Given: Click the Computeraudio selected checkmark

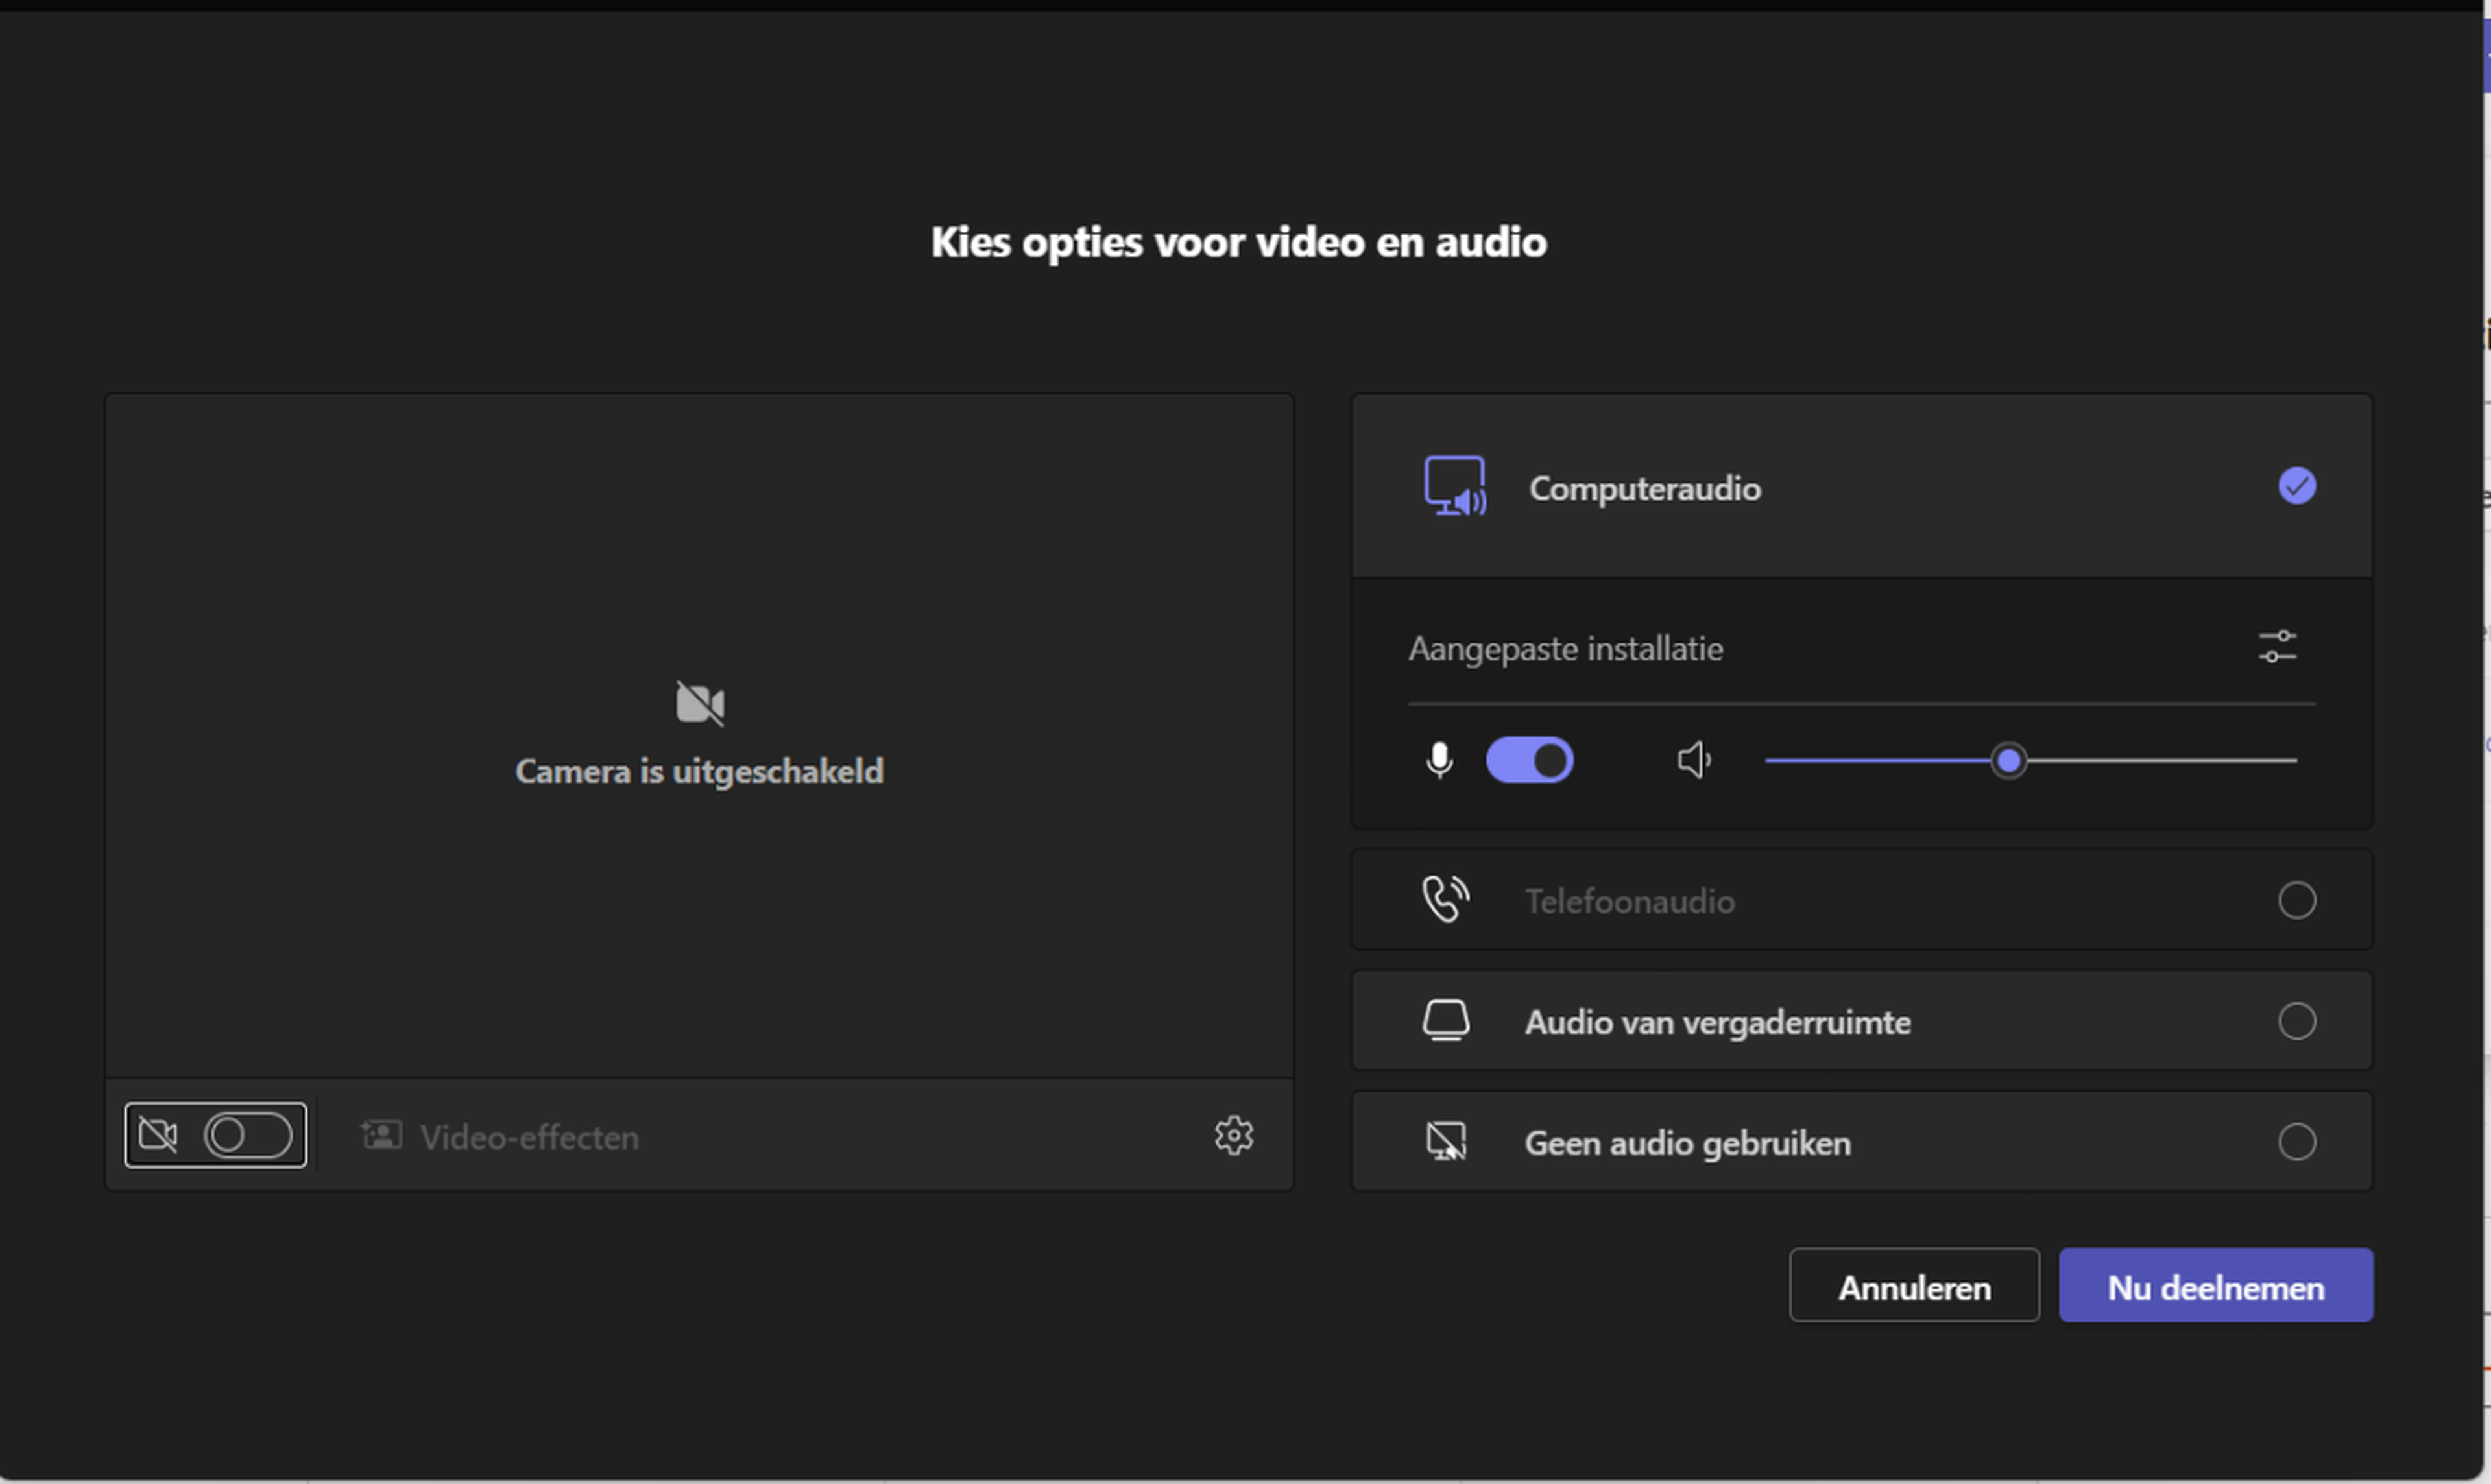Looking at the screenshot, I should (2296, 486).
